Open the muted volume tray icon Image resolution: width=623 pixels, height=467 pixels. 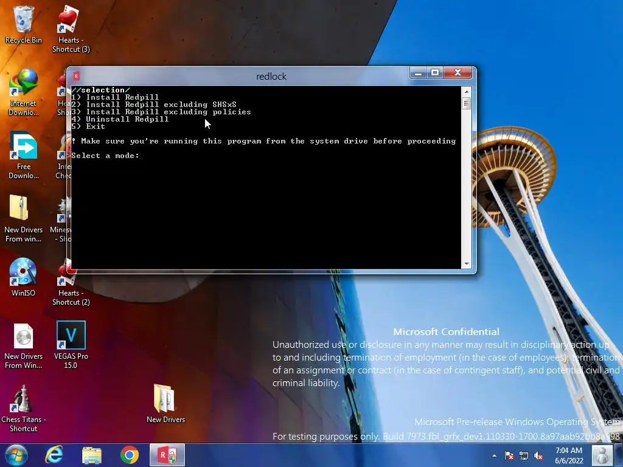(x=538, y=455)
